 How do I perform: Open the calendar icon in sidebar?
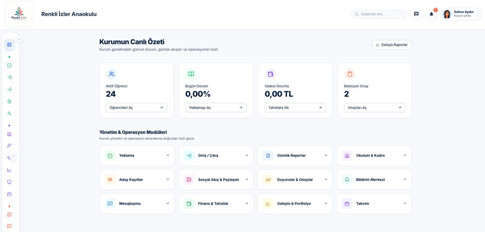coord(9,194)
